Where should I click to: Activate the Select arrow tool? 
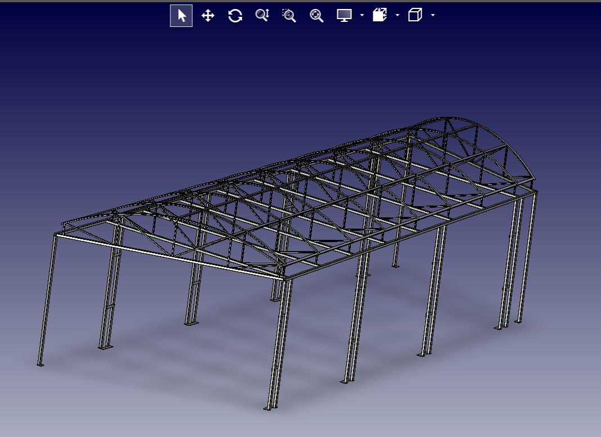(x=181, y=16)
